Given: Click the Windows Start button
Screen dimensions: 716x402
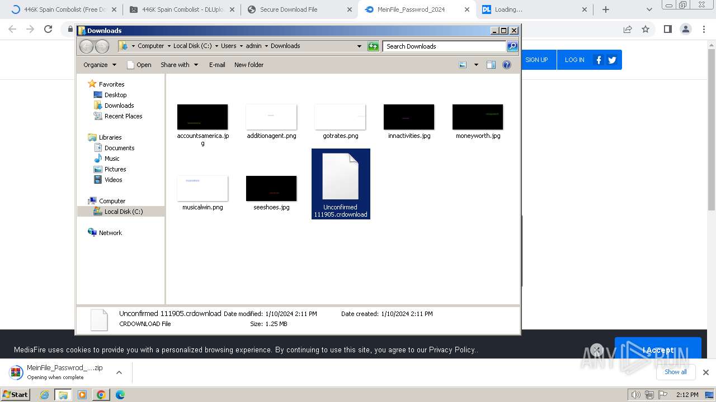Looking at the screenshot, I should coord(16,395).
